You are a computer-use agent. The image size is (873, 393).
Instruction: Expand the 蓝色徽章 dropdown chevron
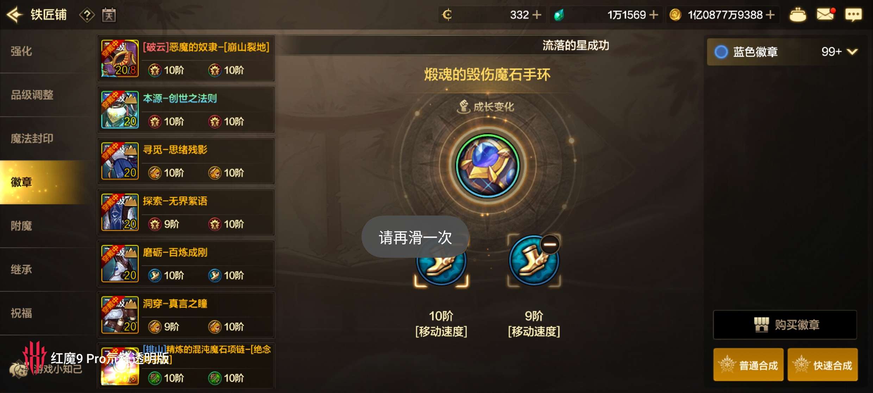click(852, 52)
